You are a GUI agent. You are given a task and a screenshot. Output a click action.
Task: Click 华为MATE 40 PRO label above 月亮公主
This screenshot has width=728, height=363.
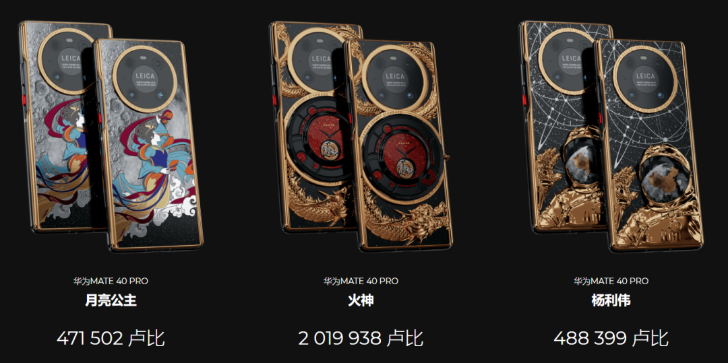[111, 281]
